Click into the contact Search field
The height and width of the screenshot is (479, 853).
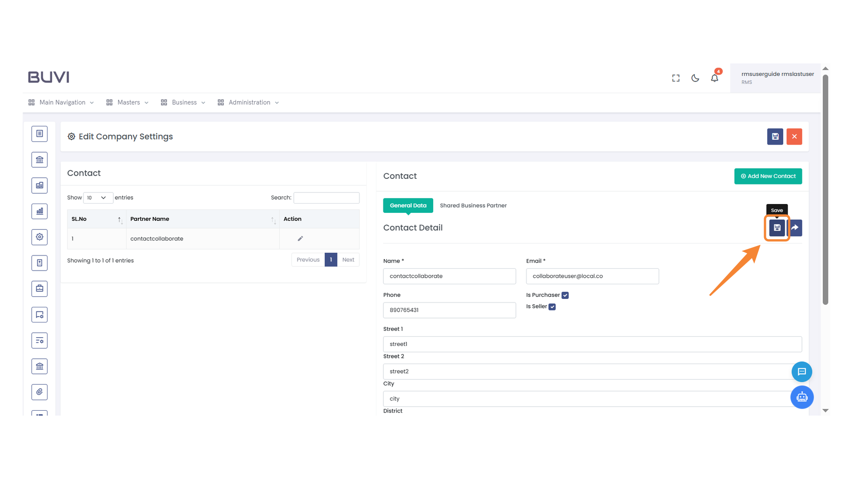coord(327,198)
